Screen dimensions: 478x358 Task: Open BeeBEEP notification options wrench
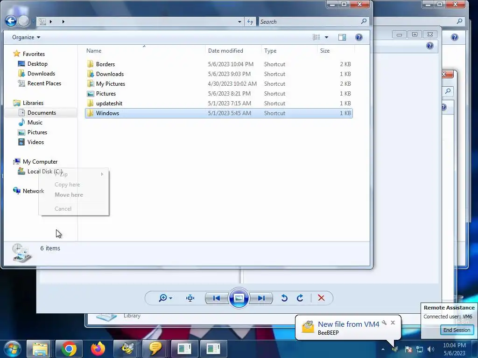point(385,323)
